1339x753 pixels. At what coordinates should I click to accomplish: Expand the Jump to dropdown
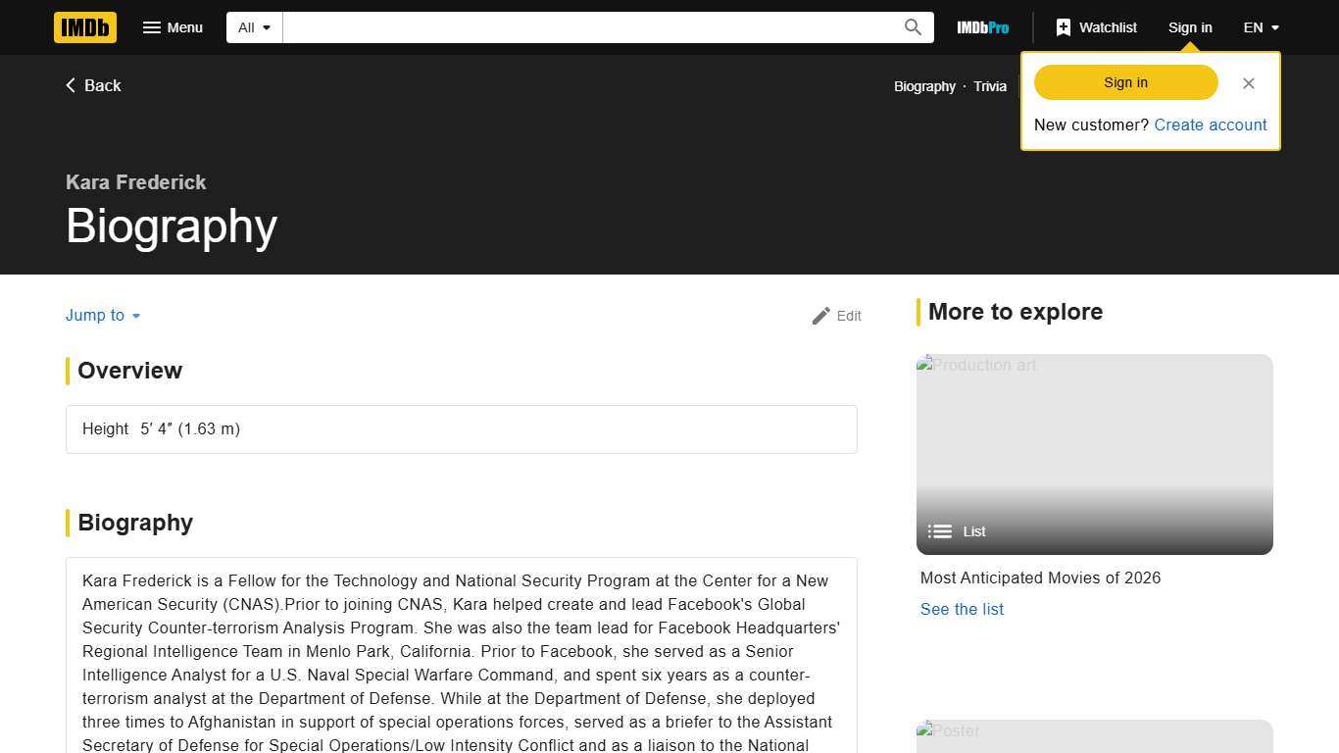pyautogui.click(x=103, y=315)
